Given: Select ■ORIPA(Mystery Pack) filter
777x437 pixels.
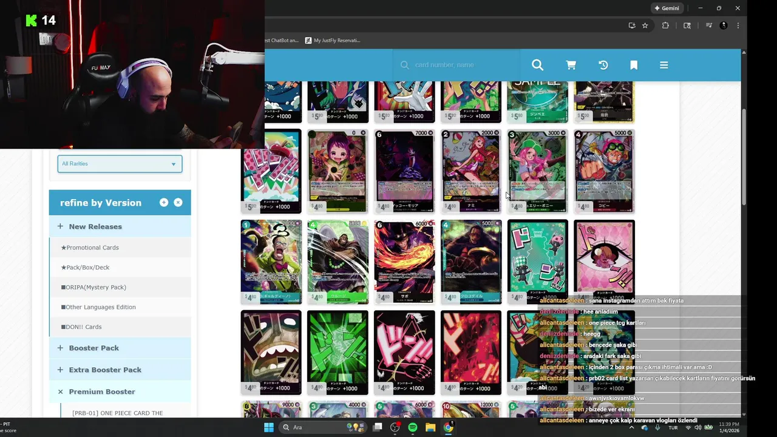Looking at the screenshot, I should click(93, 287).
